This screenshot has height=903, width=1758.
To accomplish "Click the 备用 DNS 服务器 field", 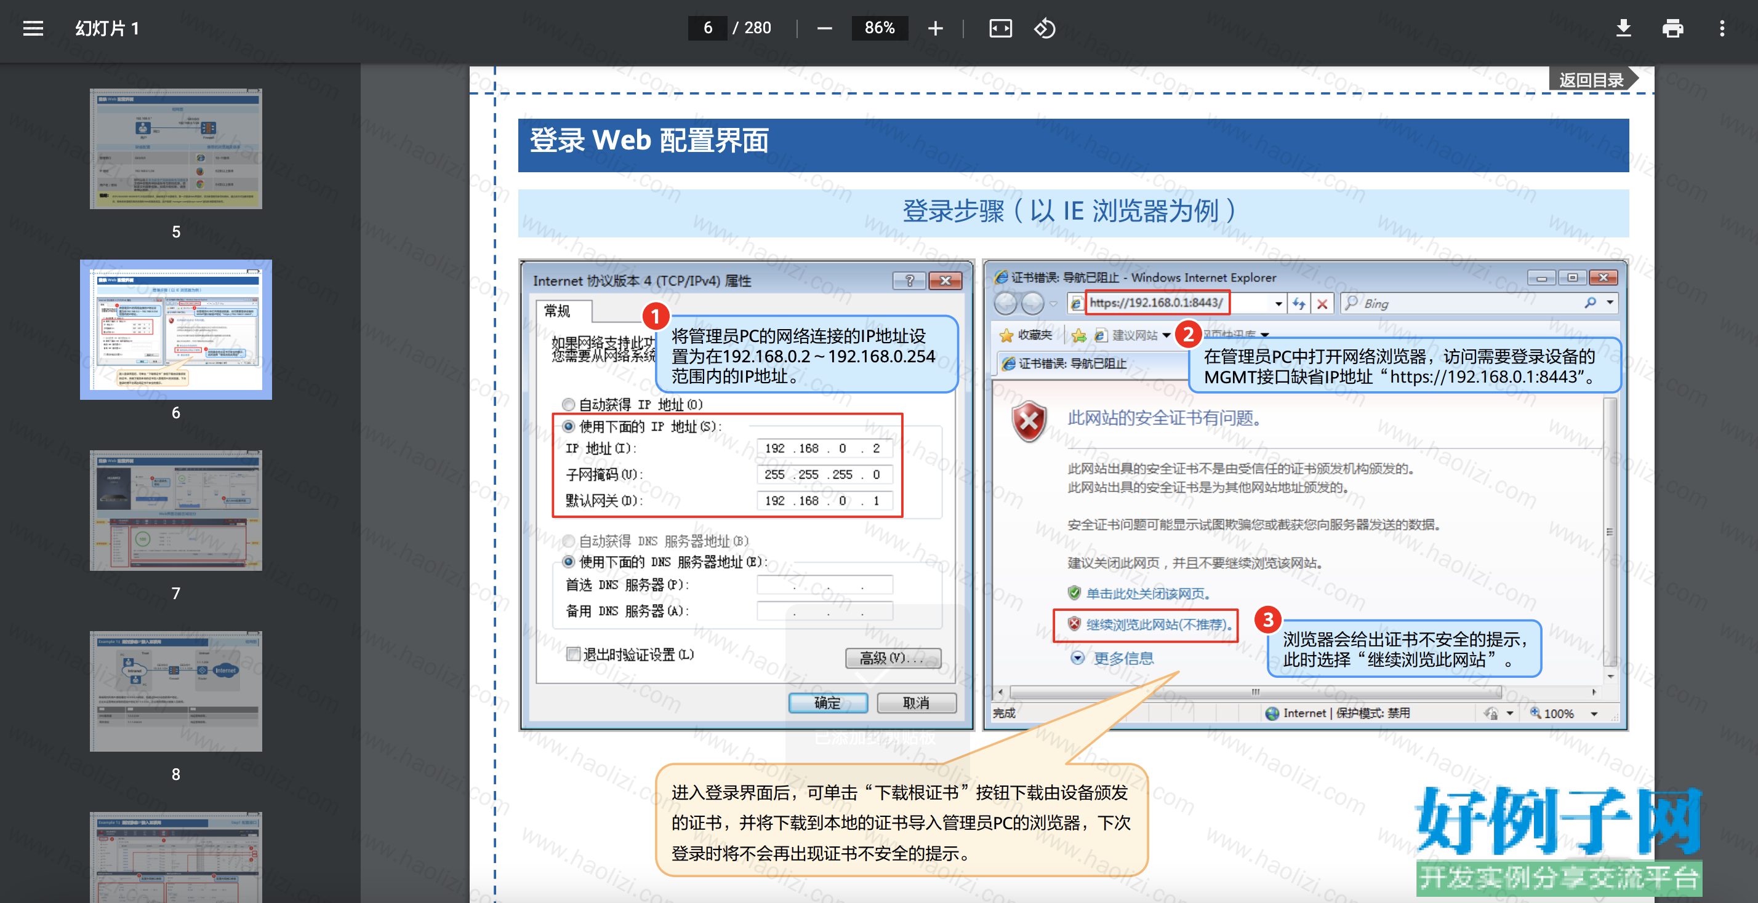I will point(824,610).
